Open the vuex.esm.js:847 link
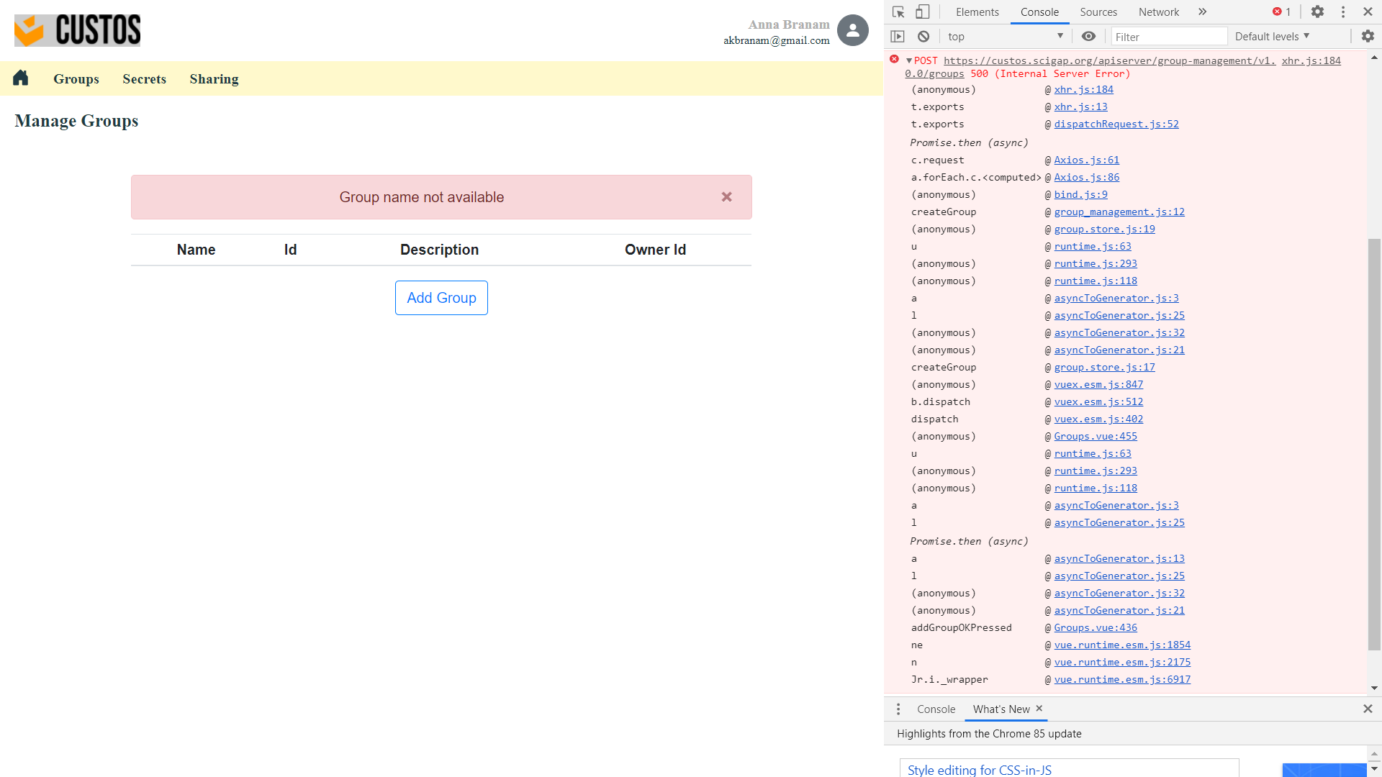 coord(1098,385)
